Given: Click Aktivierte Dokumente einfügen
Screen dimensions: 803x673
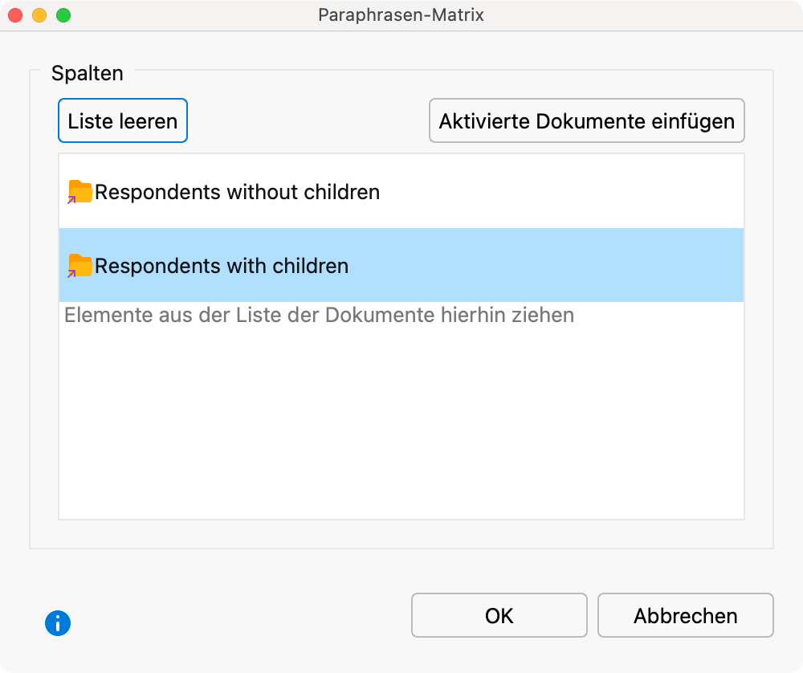Looking at the screenshot, I should (x=586, y=121).
